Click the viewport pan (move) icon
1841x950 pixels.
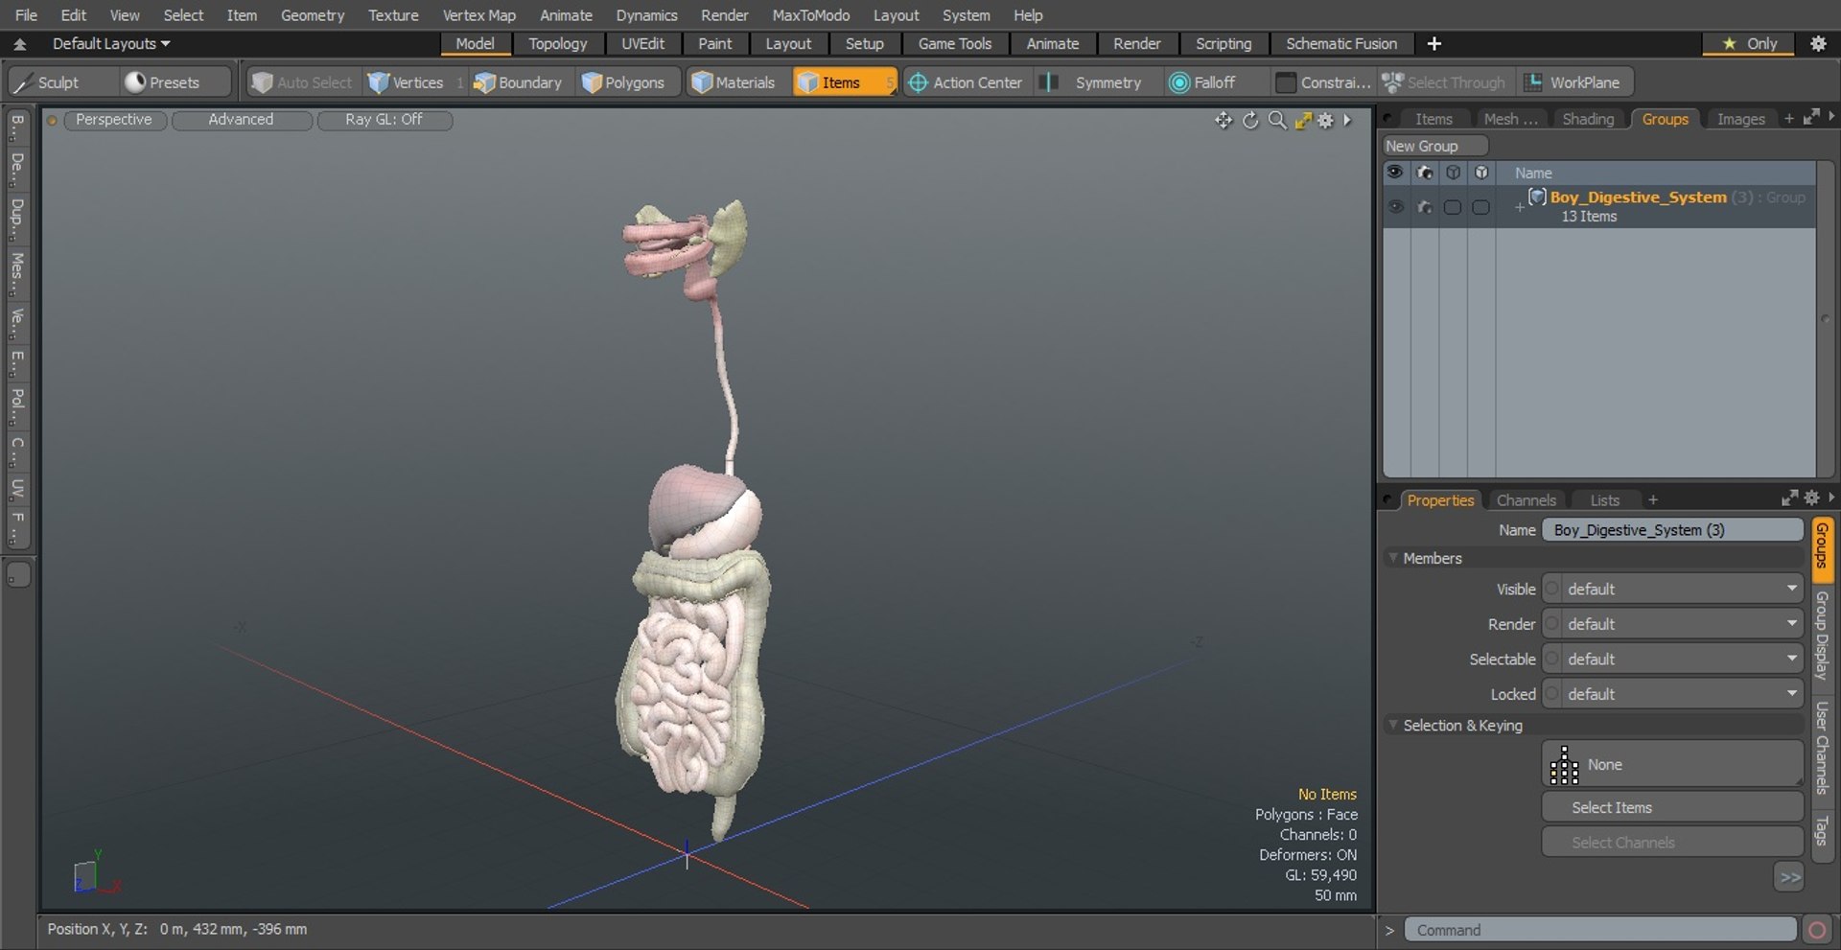click(x=1223, y=120)
